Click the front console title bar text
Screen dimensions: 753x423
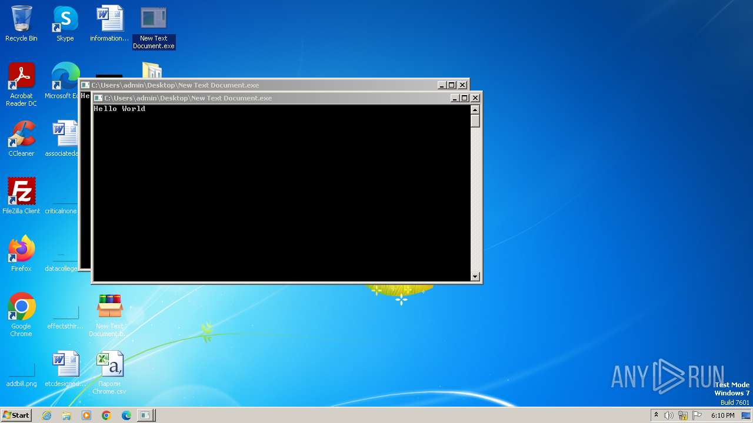tap(188, 98)
